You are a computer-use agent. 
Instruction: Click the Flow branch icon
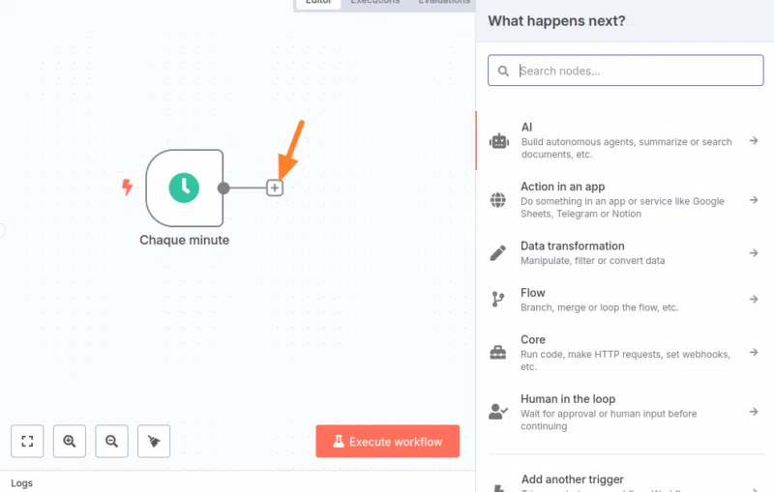498,300
